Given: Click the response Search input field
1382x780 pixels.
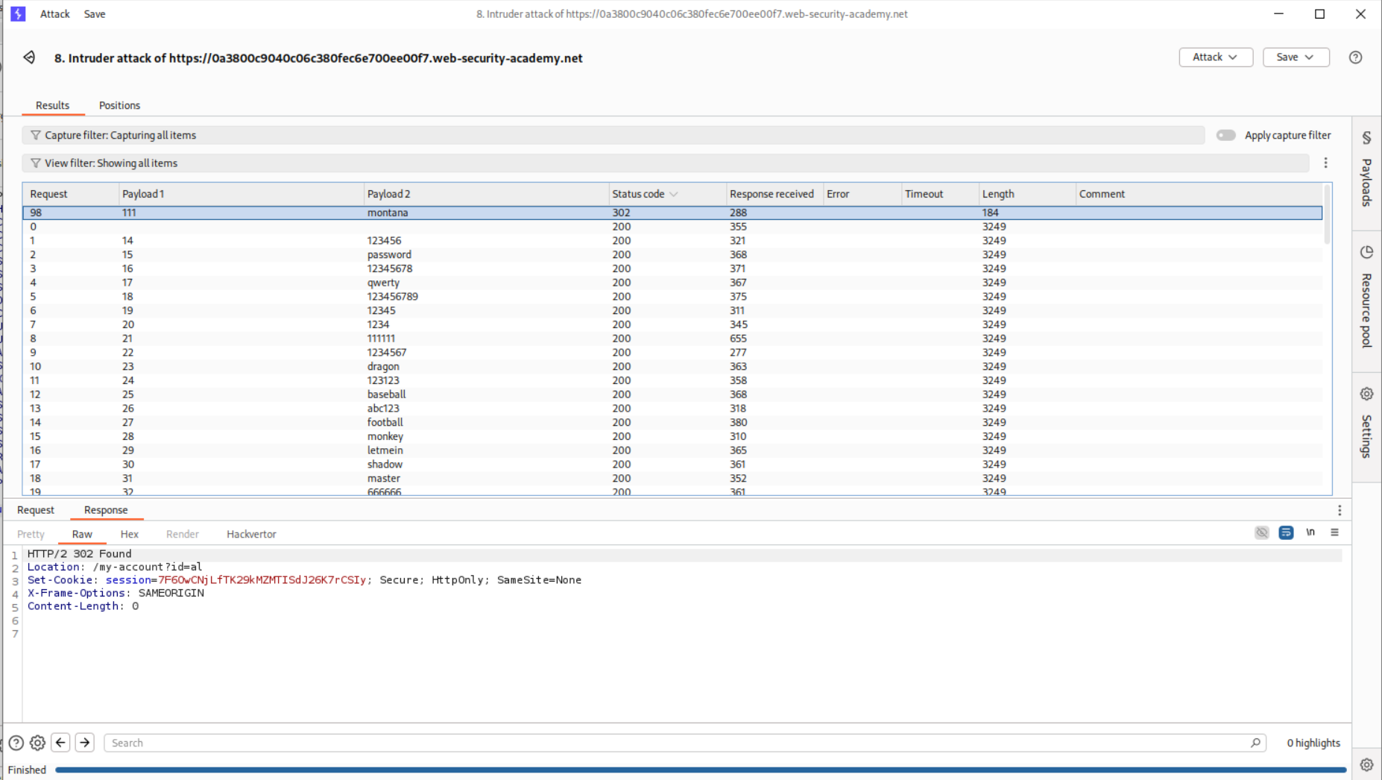Looking at the screenshot, I should click(671, 743).
